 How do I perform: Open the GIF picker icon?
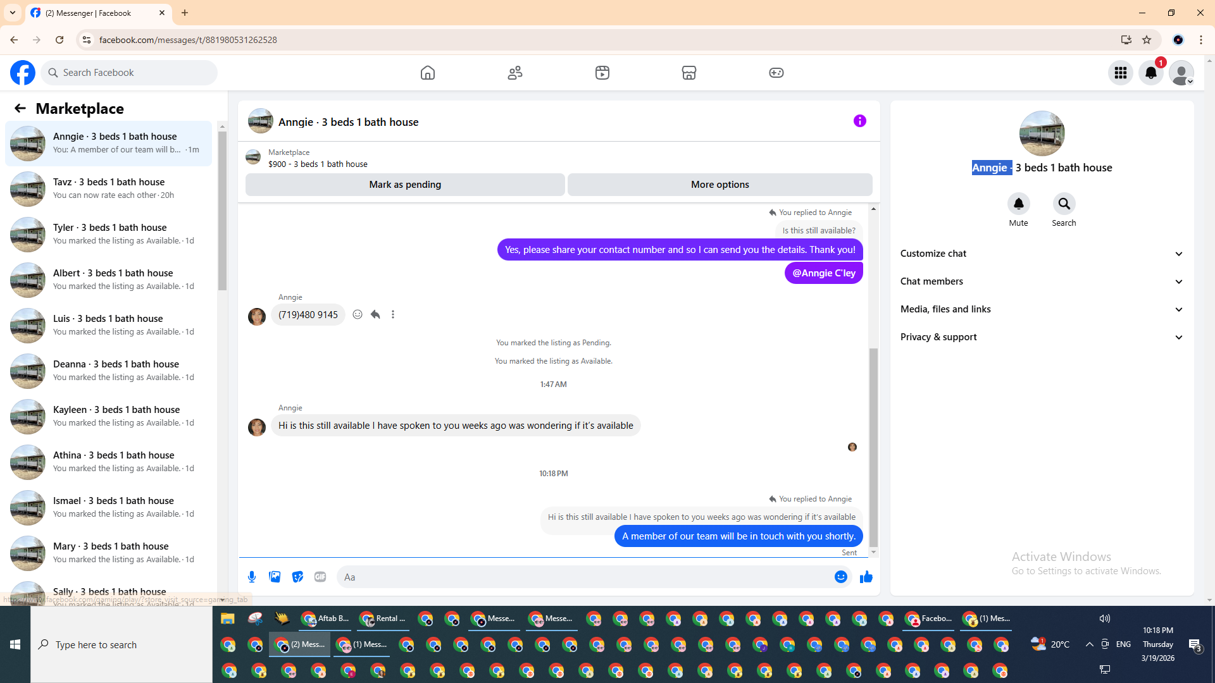point(320,577)
